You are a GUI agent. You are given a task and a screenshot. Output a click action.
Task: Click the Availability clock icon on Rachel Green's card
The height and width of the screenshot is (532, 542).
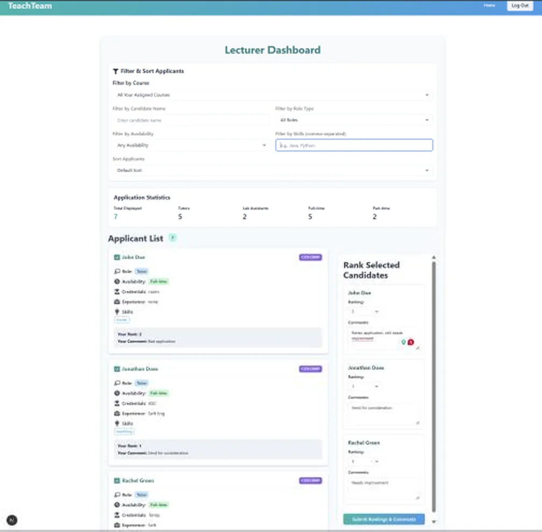117,505
